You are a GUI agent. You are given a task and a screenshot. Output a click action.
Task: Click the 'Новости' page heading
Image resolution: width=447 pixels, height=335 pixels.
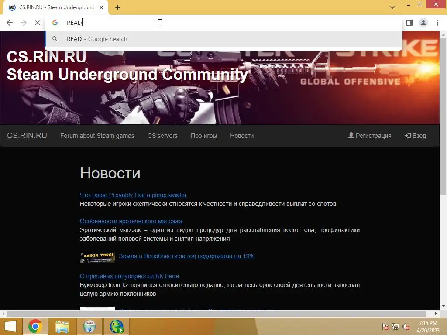coord(110,173)
